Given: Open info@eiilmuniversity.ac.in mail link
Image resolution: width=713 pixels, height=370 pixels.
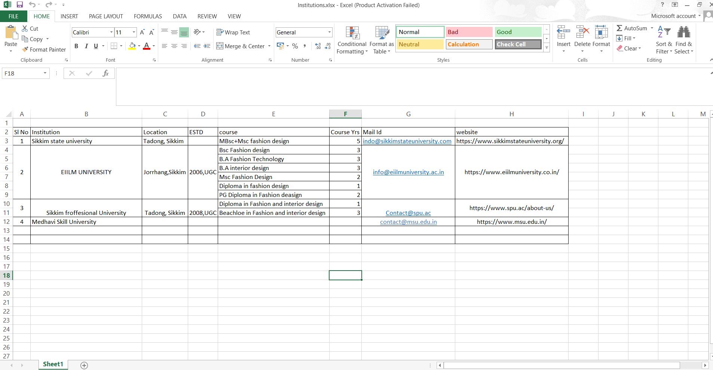Looking at the screenshot, I should 408,172.
